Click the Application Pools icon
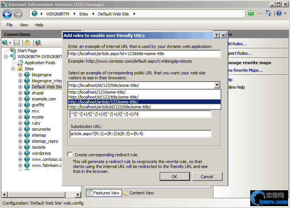 pos(20,63)
